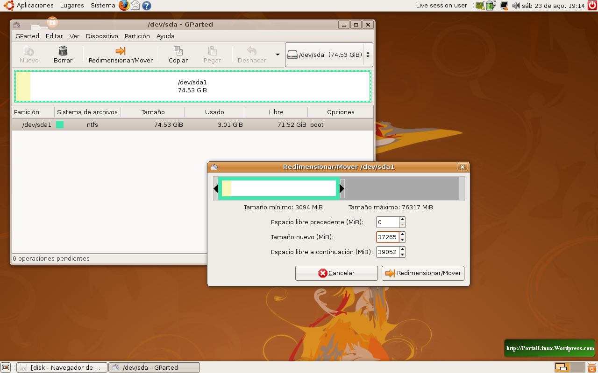Viewport: 598px width, 373px height.
Task: Open the /dev/sda device selector
Action: (x=329, y=55)
